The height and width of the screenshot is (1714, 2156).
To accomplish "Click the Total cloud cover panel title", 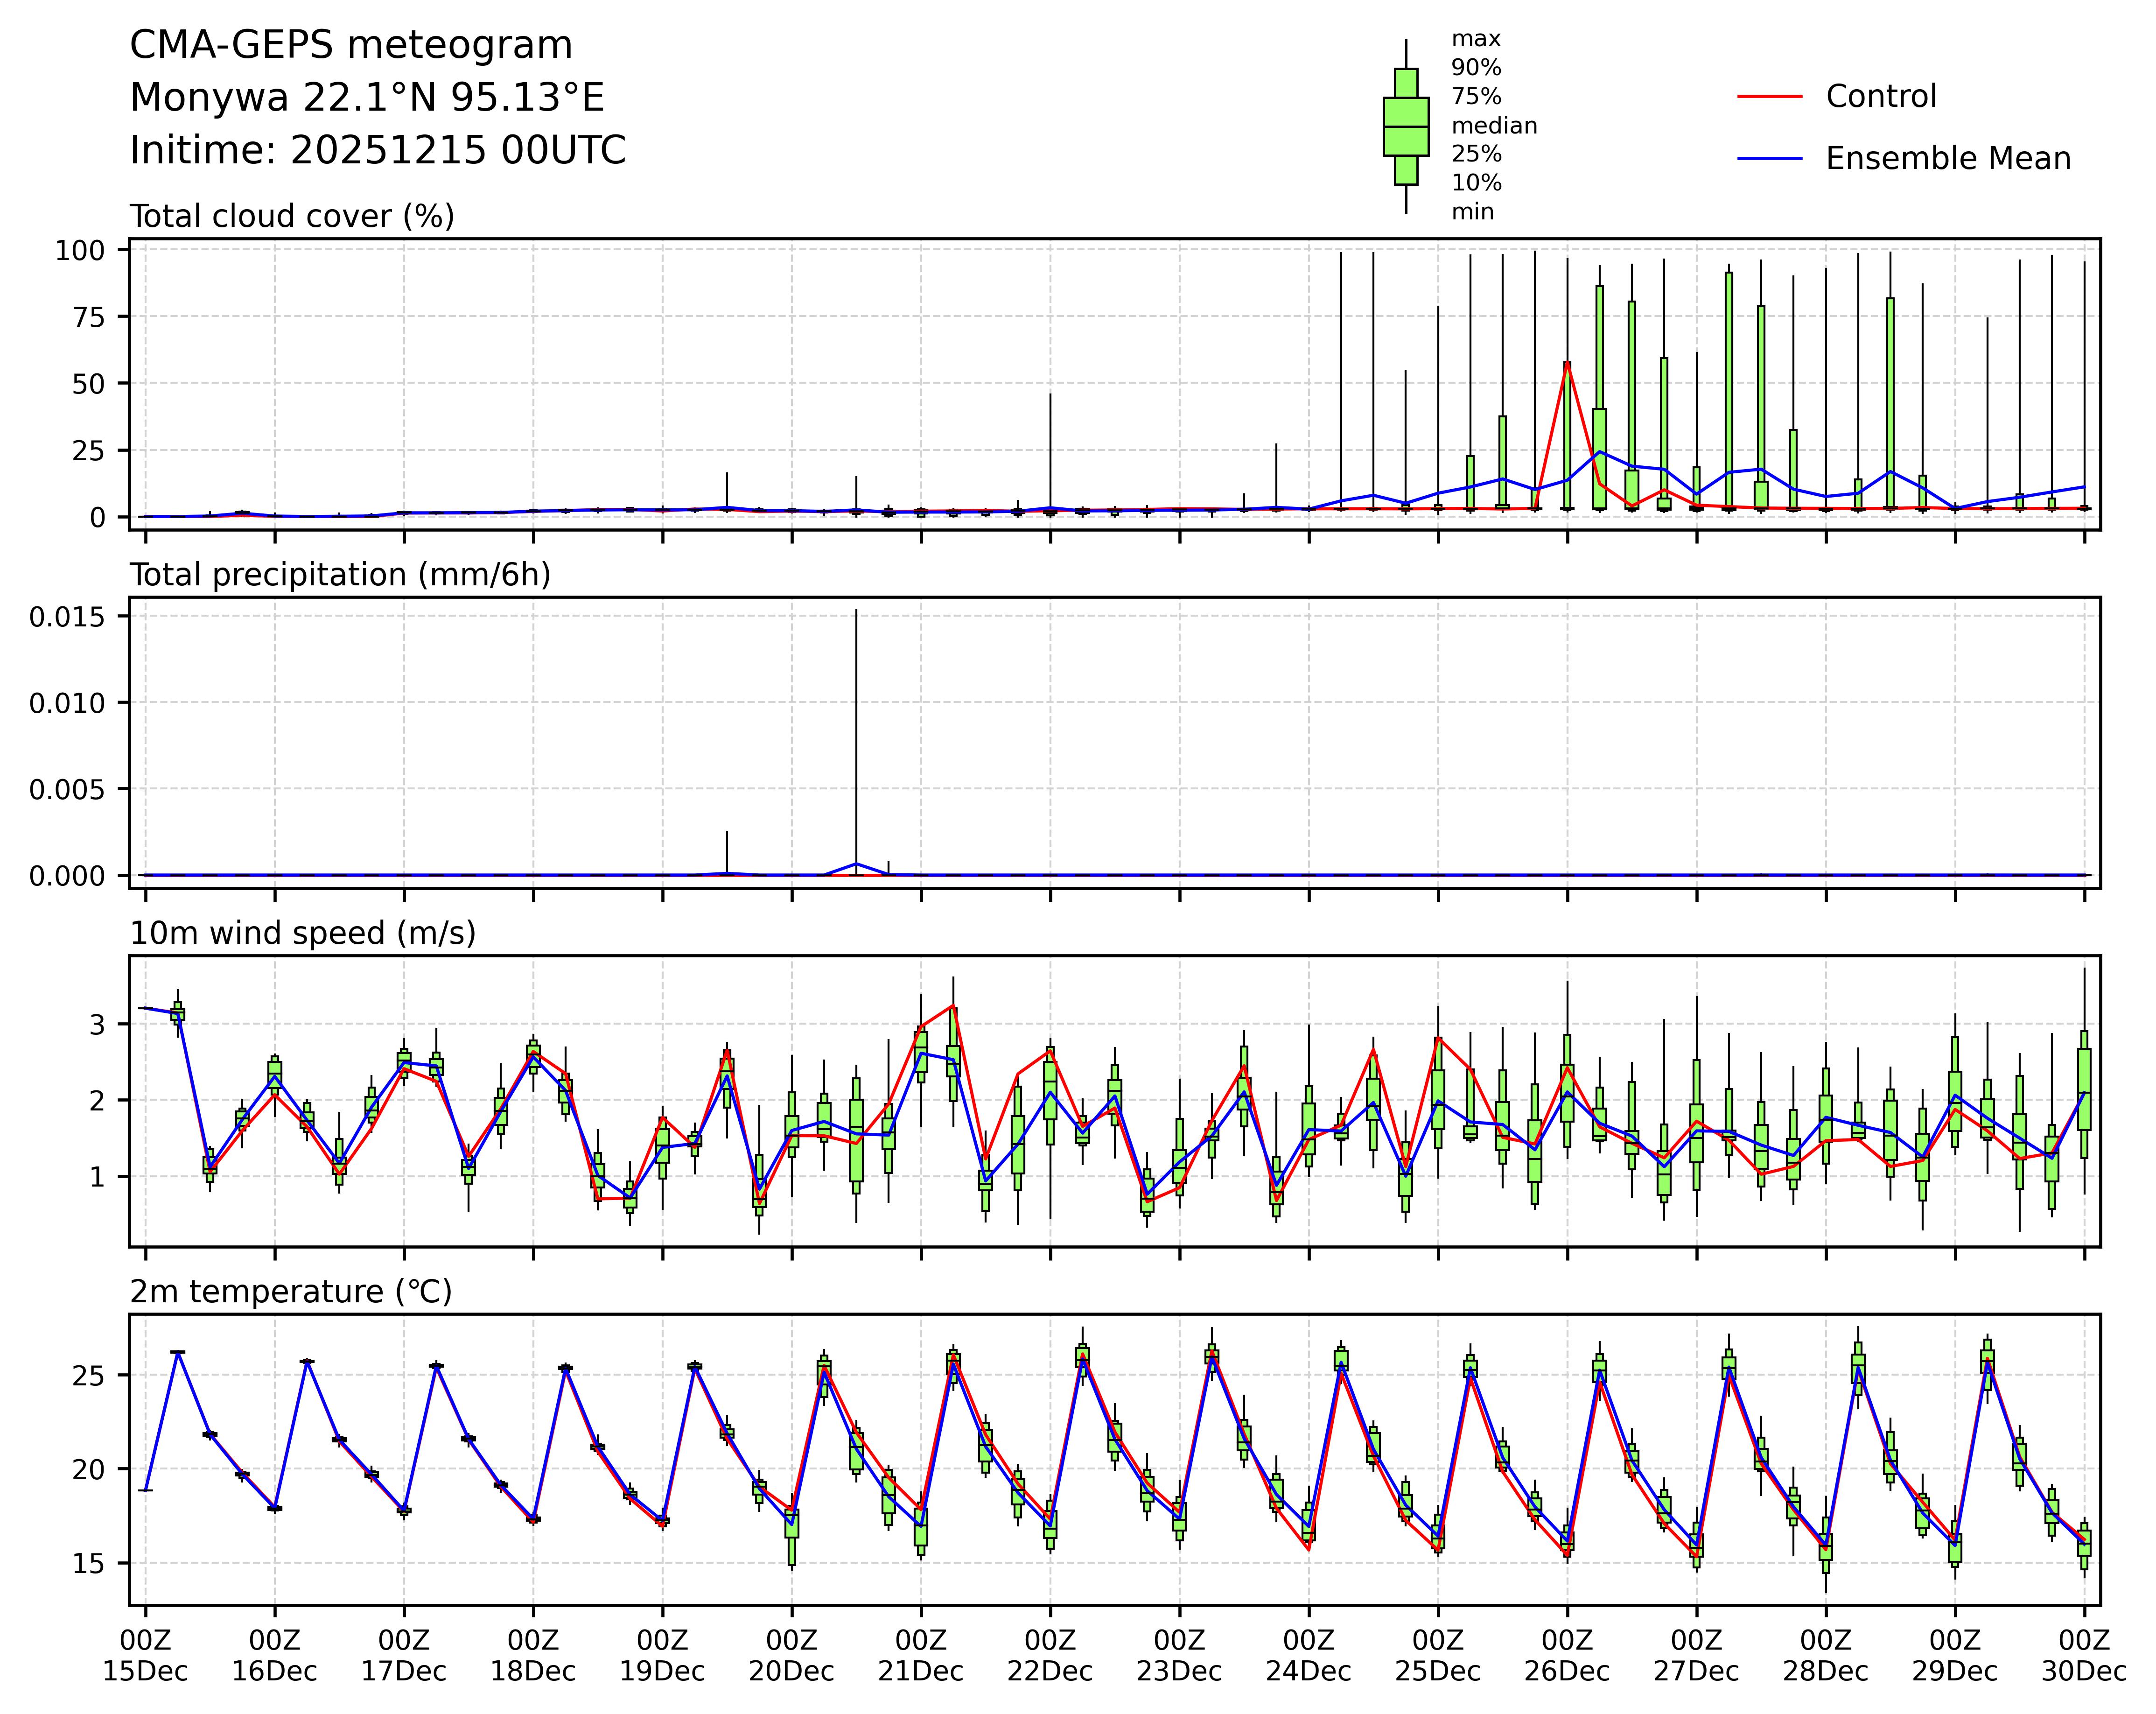I will pos(292,217).
